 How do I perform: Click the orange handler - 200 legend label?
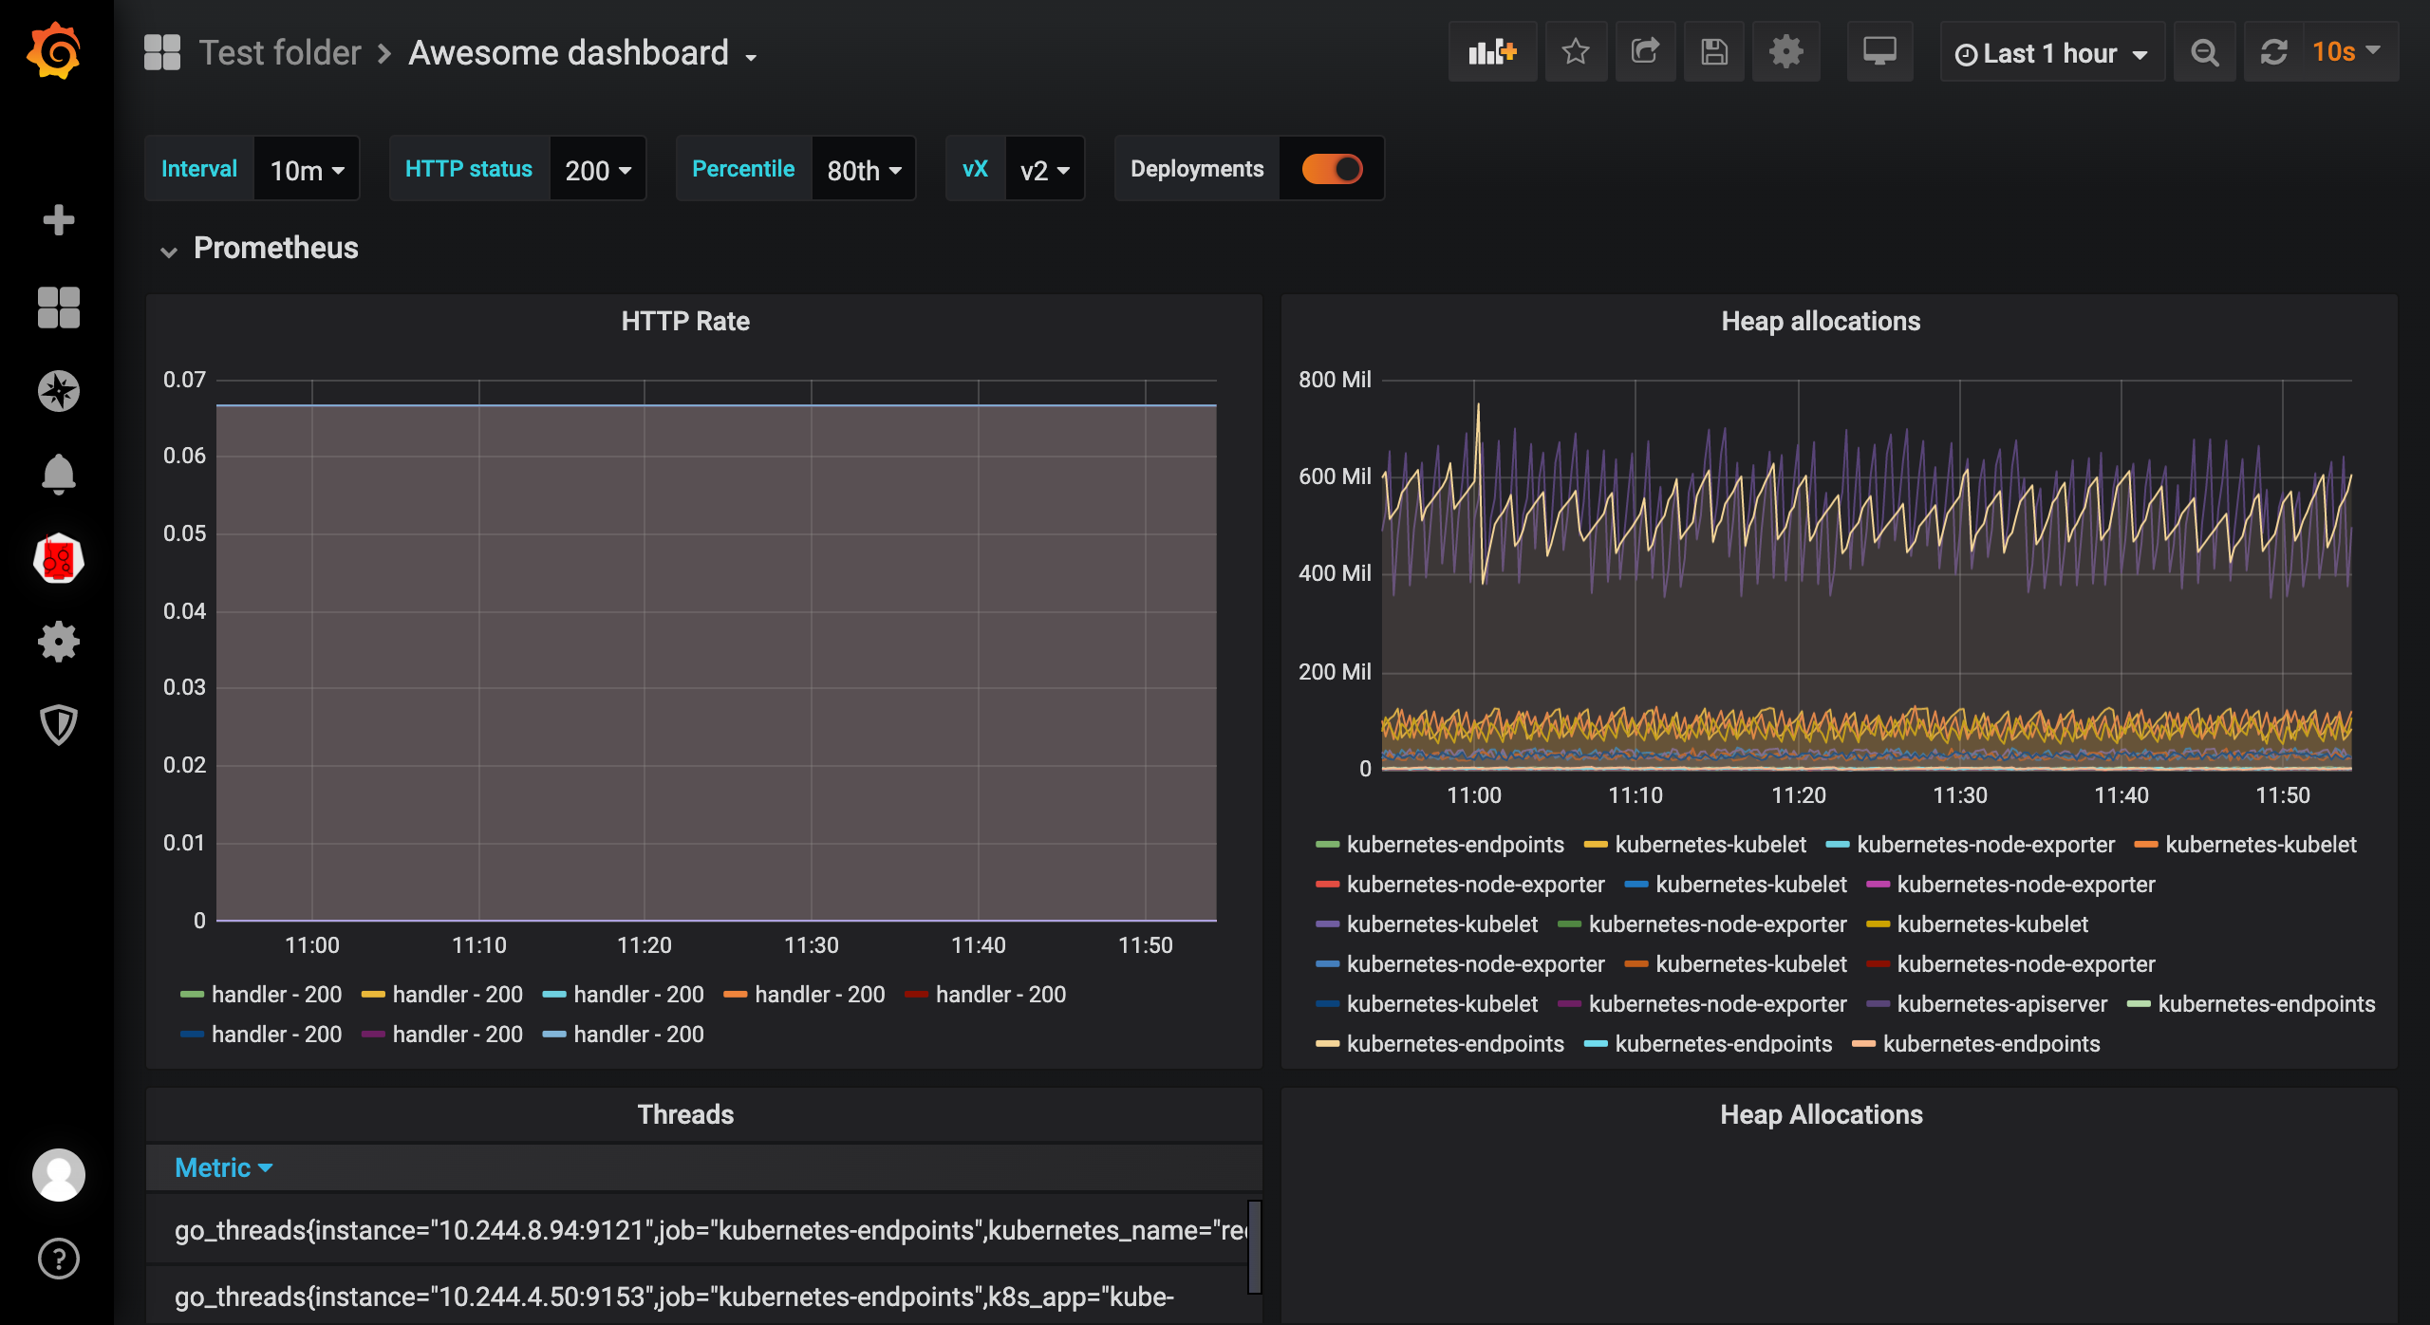(820, 994)
